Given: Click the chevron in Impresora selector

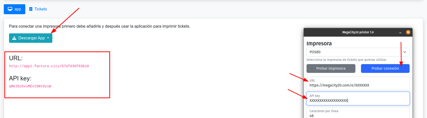Looking at the screenshot, I should 405,52.
